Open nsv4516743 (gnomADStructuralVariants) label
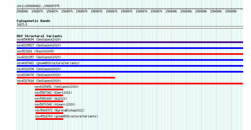Image resolution: width=251 pixels, height=130 pixels. point(67,116)
